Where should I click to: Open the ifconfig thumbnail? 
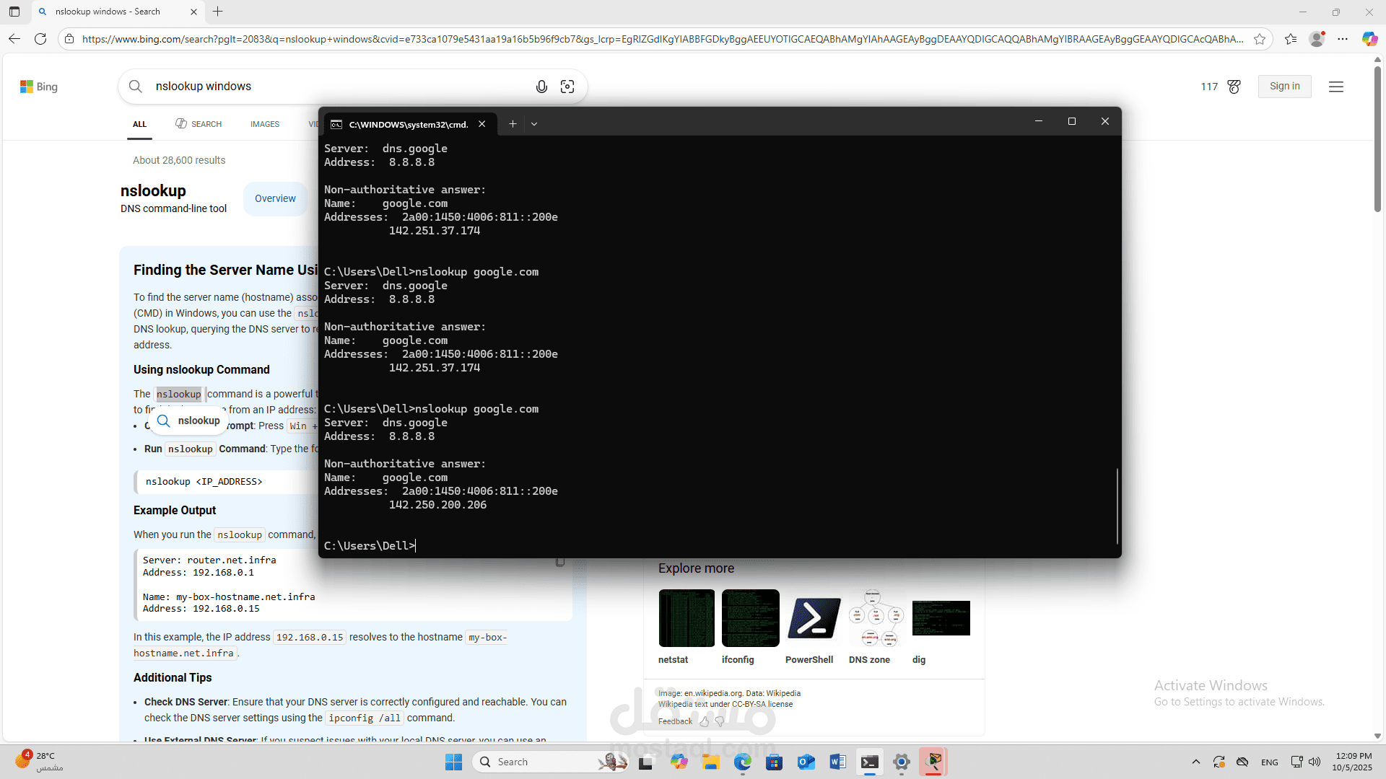pyautogui.click(x=751, y=618)
